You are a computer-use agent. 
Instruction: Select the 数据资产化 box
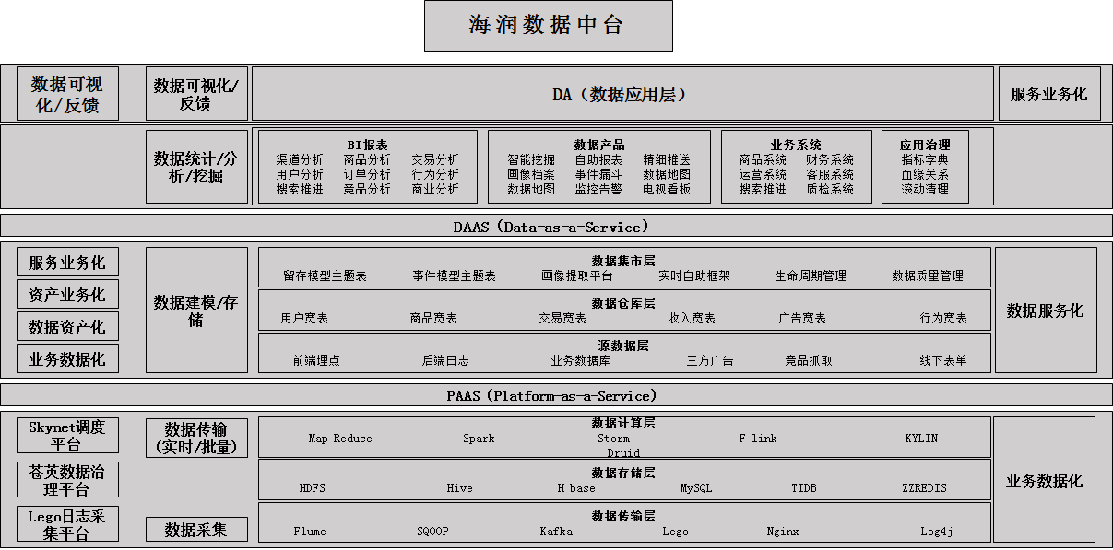67,327
